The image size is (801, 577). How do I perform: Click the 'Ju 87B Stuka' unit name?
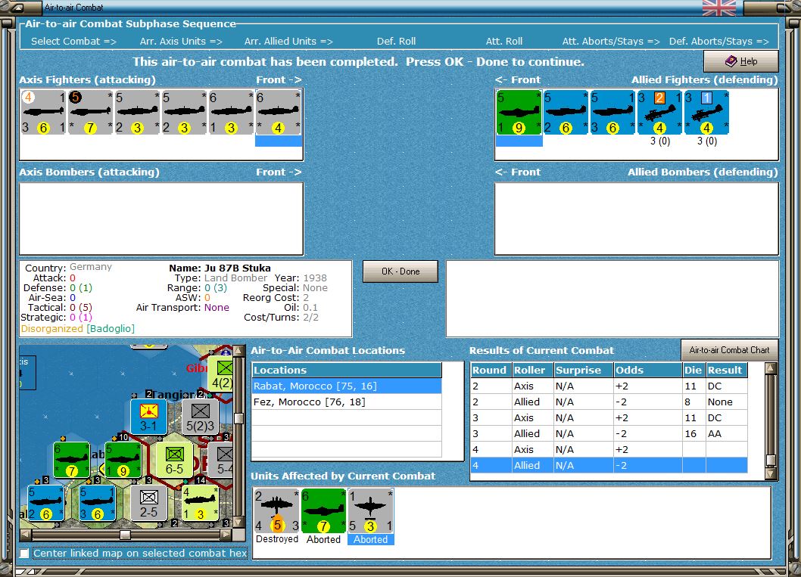click(238, 268)
